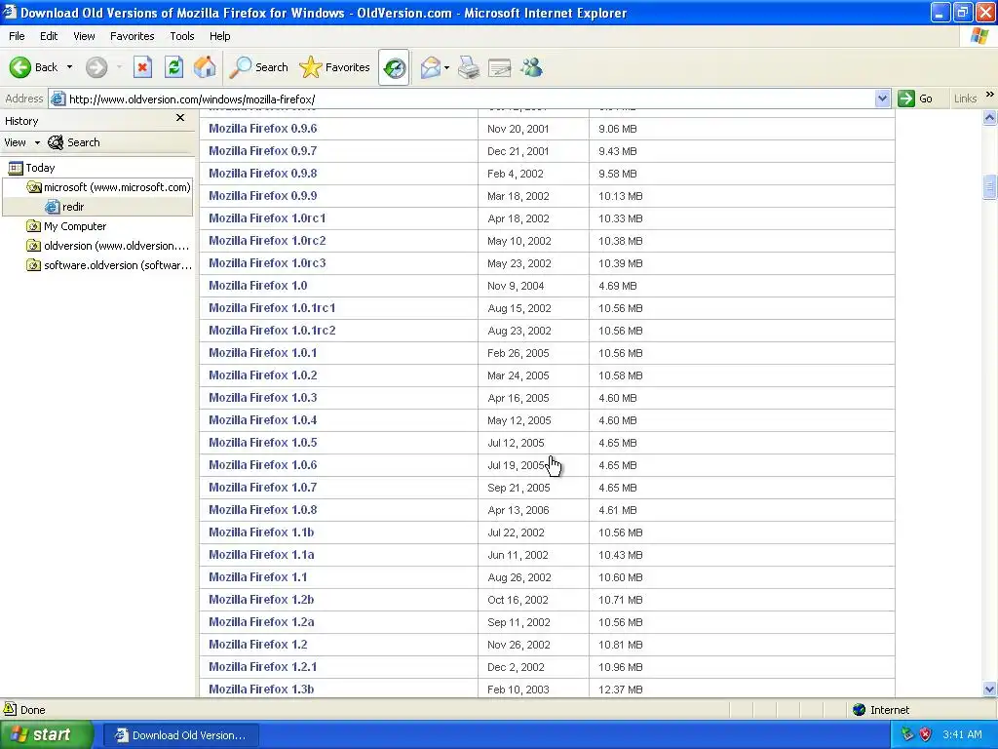Click the network connection tray icon

click(908, 734)
